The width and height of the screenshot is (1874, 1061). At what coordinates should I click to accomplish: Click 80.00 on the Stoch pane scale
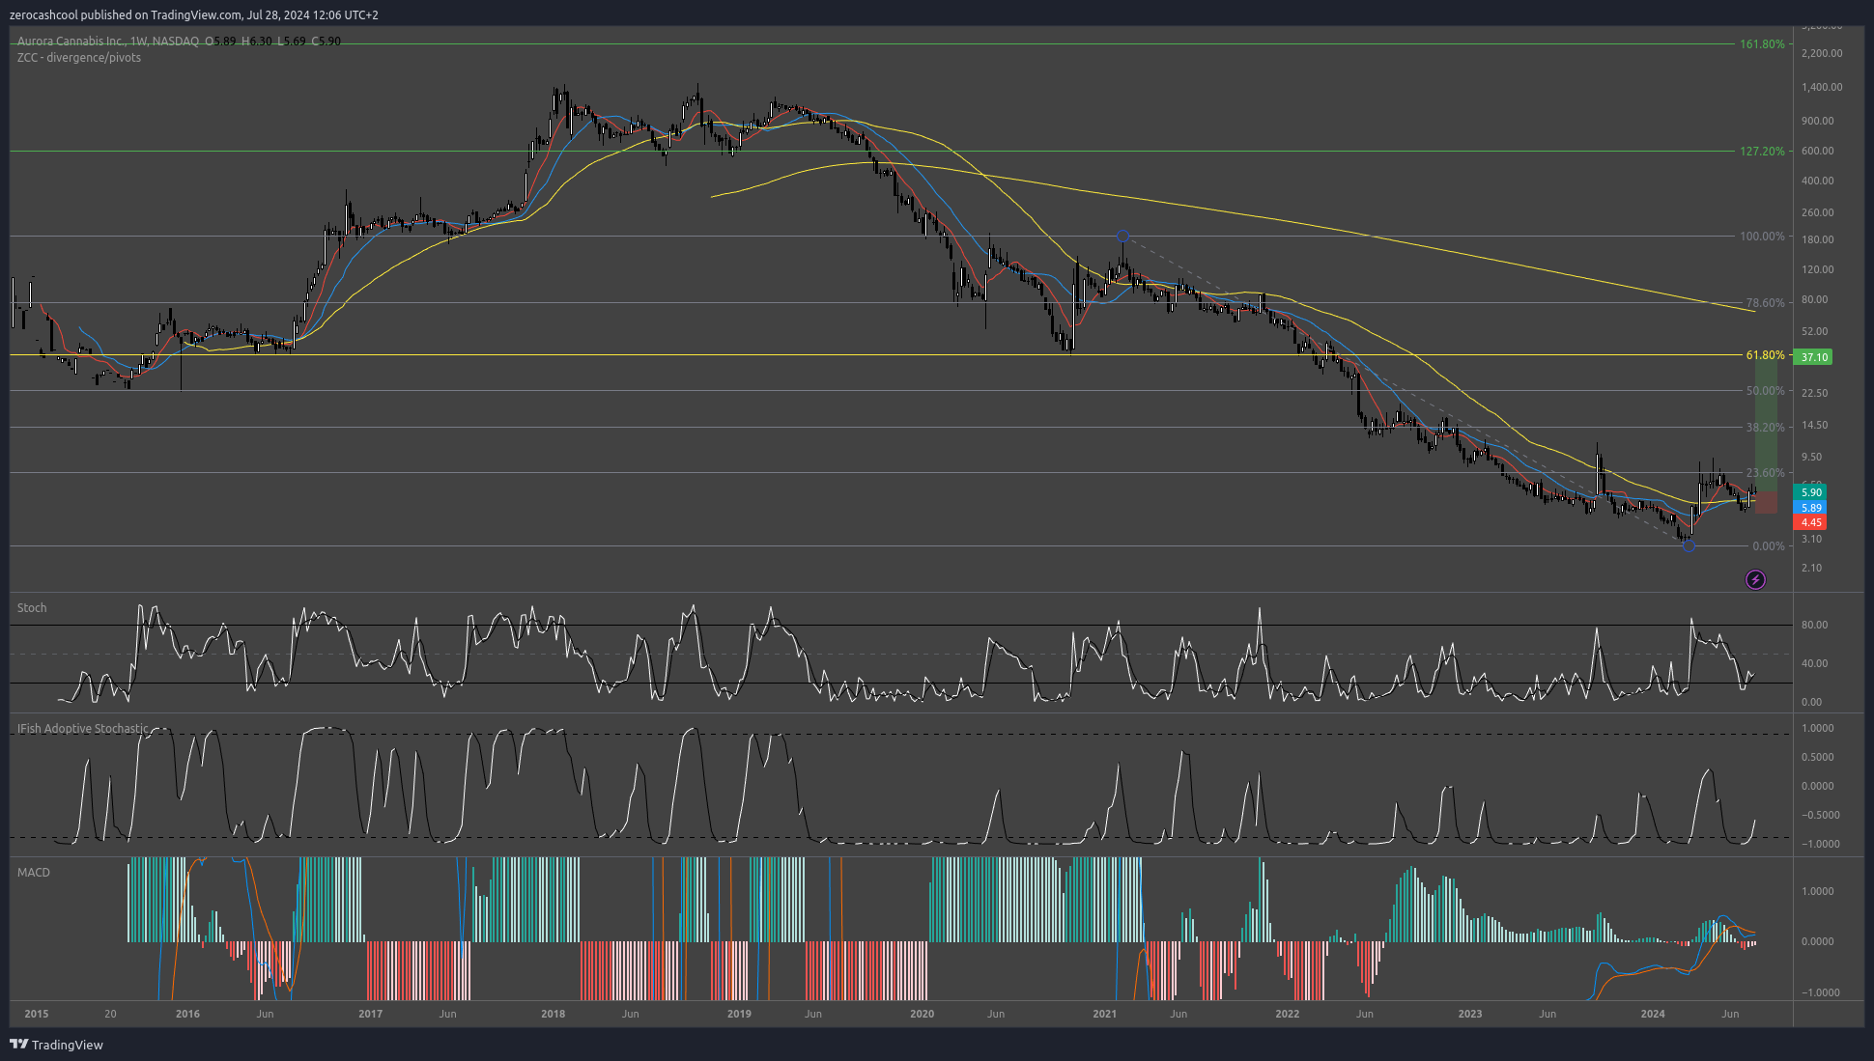tap(1815, 625)
